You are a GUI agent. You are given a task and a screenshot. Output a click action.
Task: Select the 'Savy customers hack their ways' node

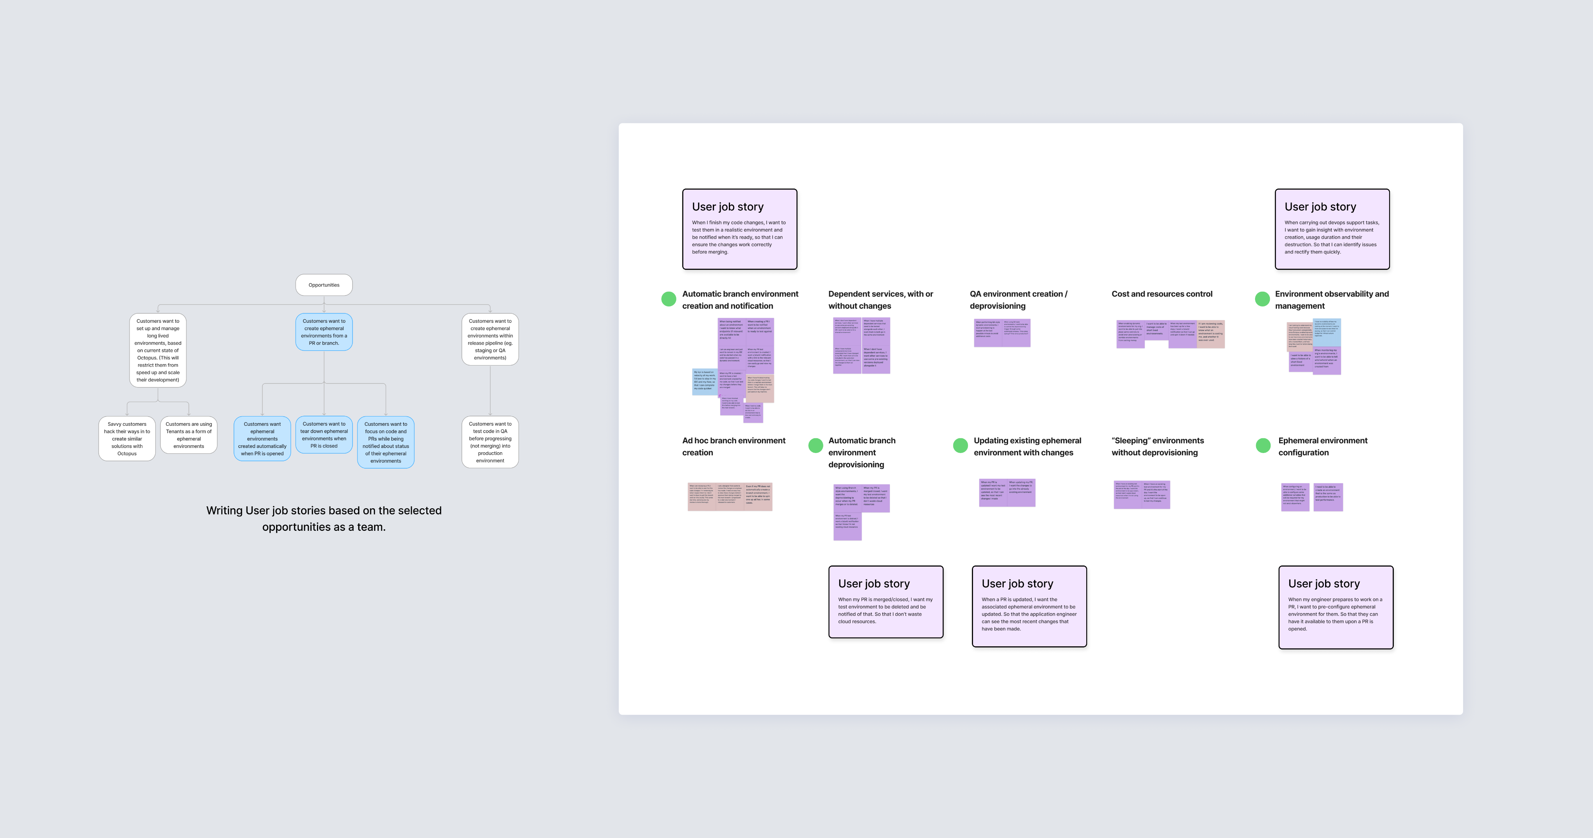pos(127,439)
